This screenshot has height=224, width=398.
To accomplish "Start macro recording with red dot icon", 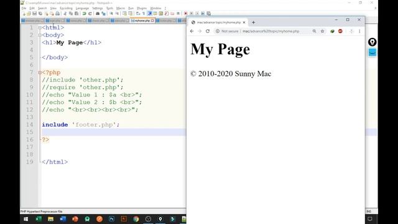I will [x=186, y=14].
